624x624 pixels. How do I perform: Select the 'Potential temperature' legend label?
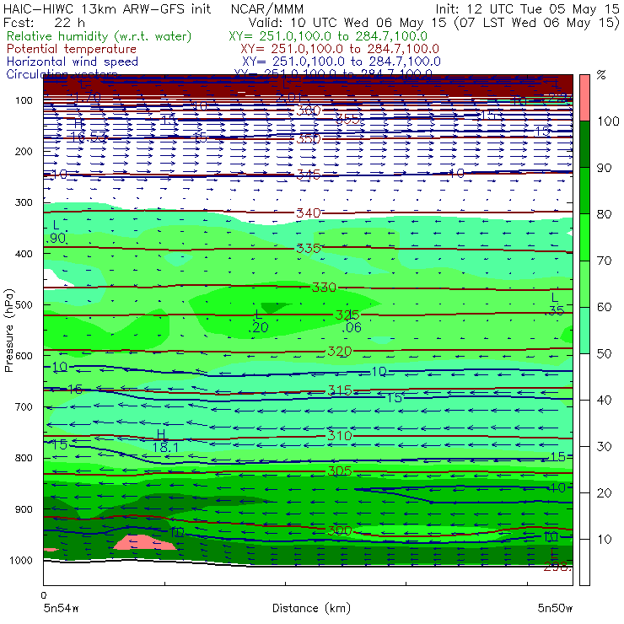point(71,49)
